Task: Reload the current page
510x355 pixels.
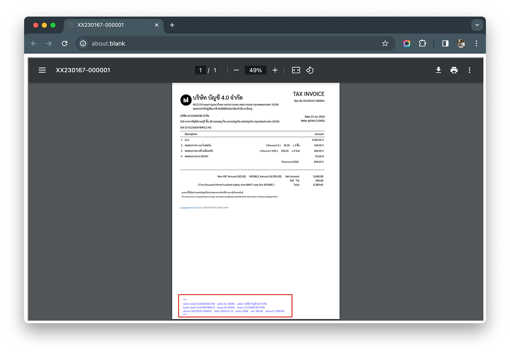Action: click(64, 43)
